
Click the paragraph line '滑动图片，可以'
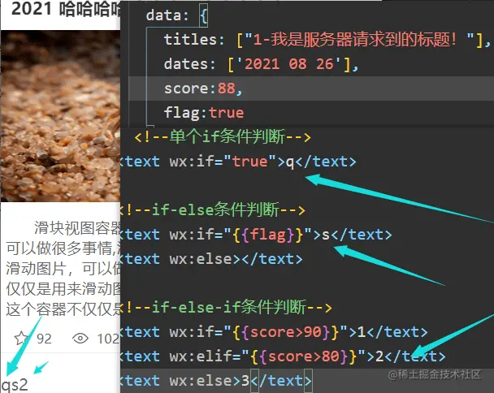63,268
